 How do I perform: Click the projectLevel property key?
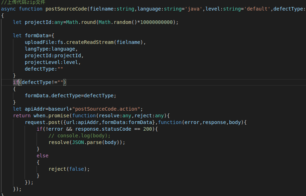click(41, 62)
